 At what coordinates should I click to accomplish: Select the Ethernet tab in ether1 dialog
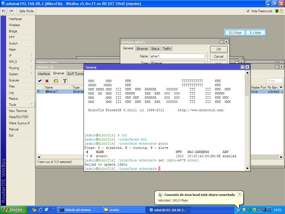[142, 48]
